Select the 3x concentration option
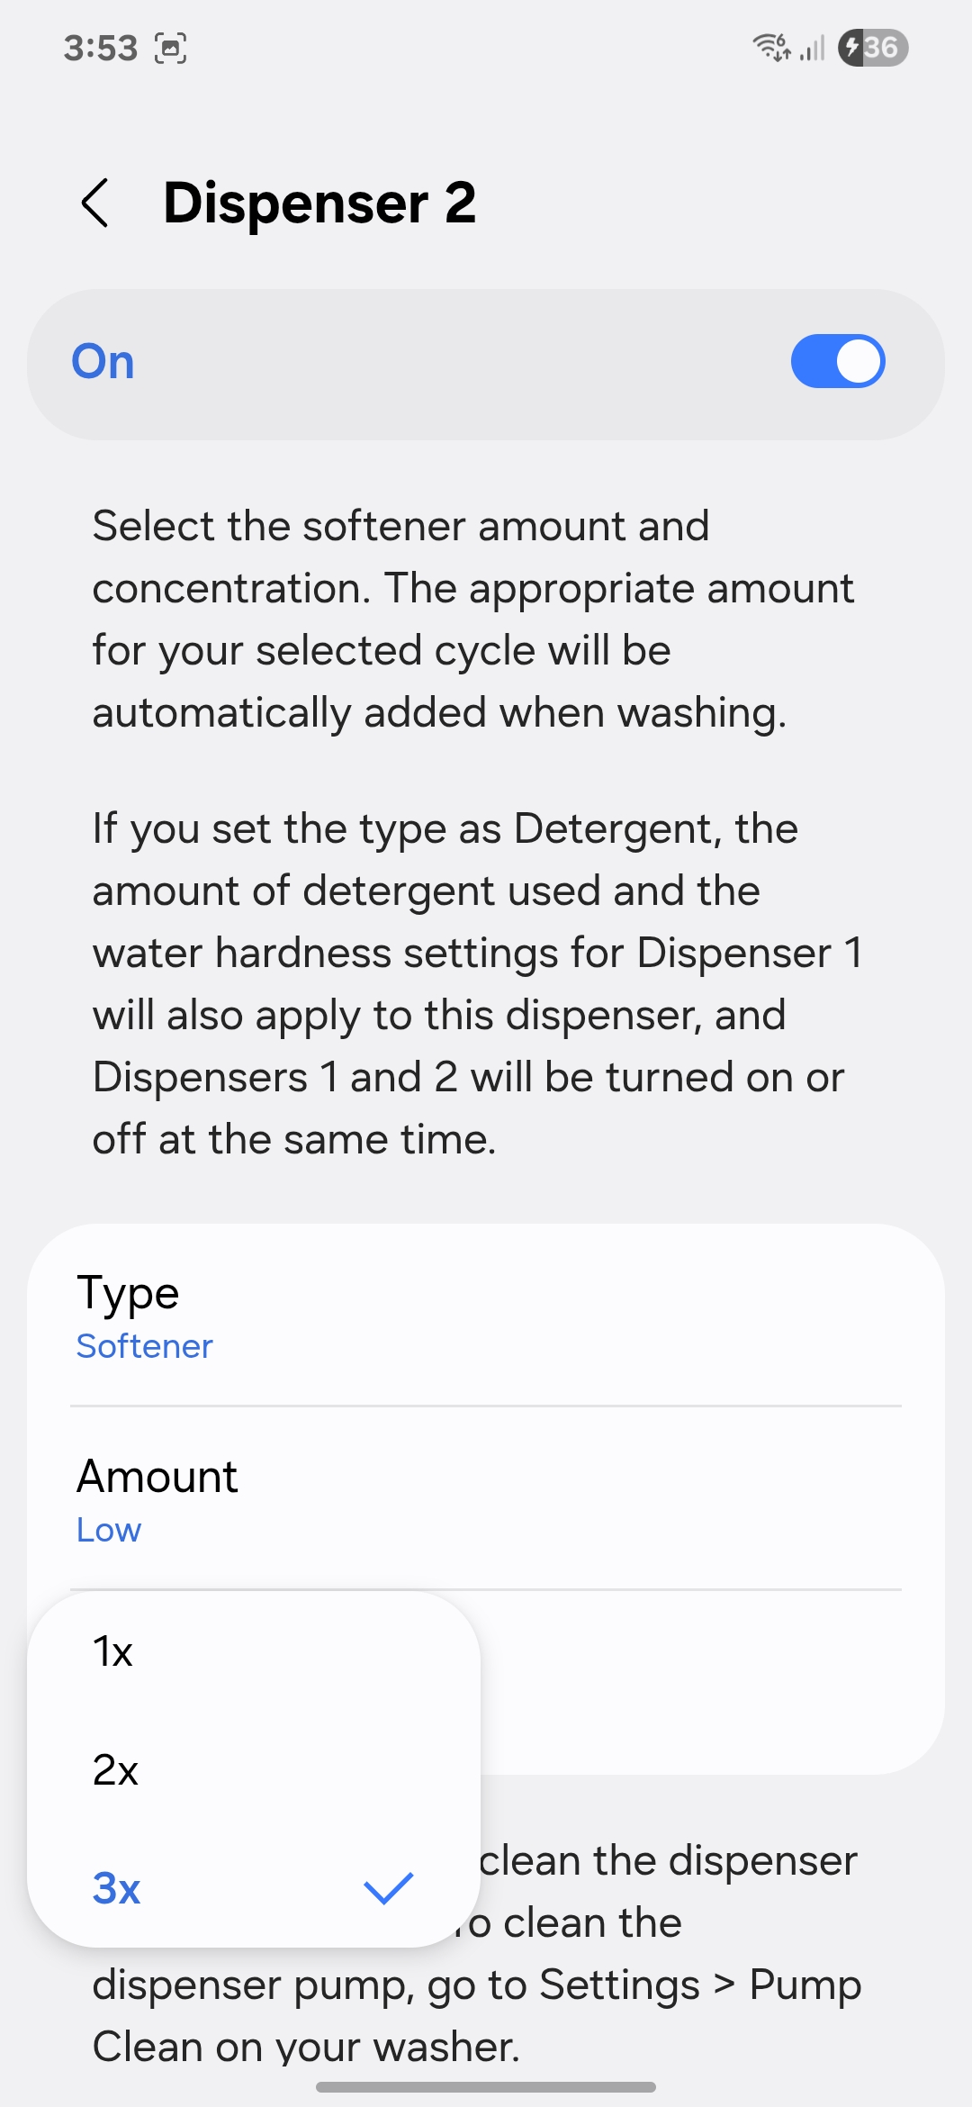The width and height of the screenshot is (972, 2107). pos(117,1888)
